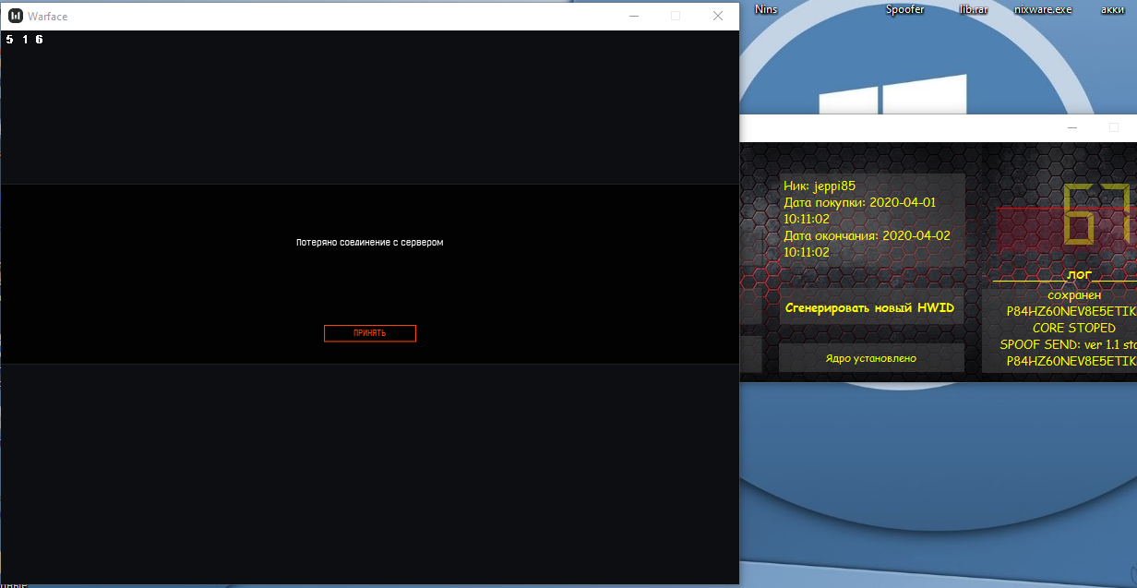Maximize the Warface window

(676, 16)
